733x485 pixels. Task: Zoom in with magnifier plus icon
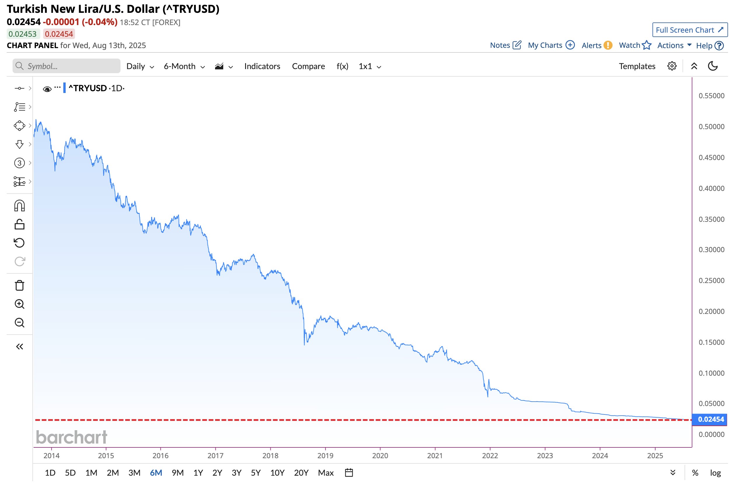[x=19, y=304]
